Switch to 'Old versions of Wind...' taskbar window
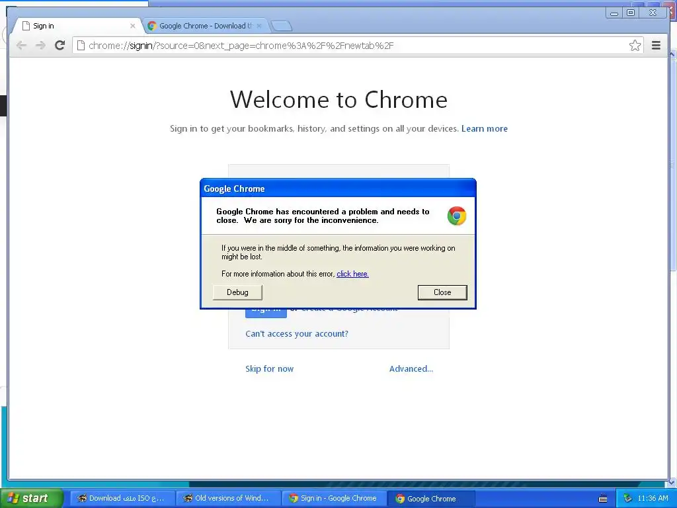 tap(229, 499)
